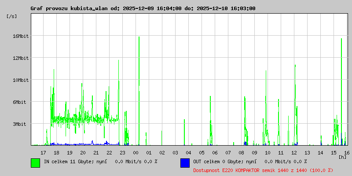Click hour label '18' on x-axis
The image size is (352, 176).
(57, 153)
